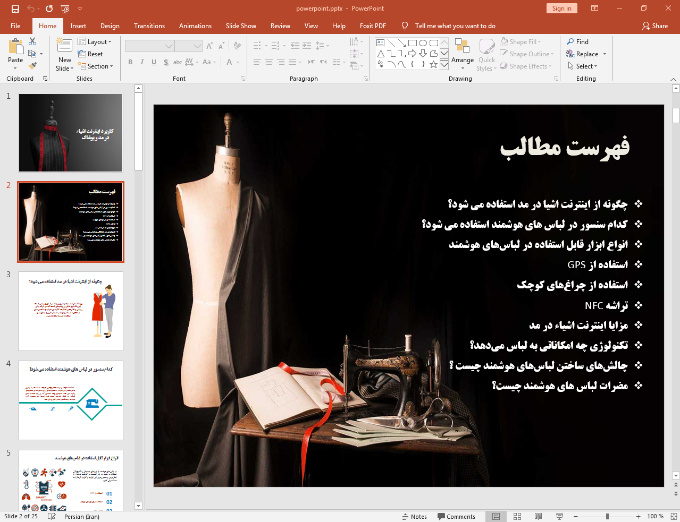Start slide show from status bar icon

(x=559, y=516)
